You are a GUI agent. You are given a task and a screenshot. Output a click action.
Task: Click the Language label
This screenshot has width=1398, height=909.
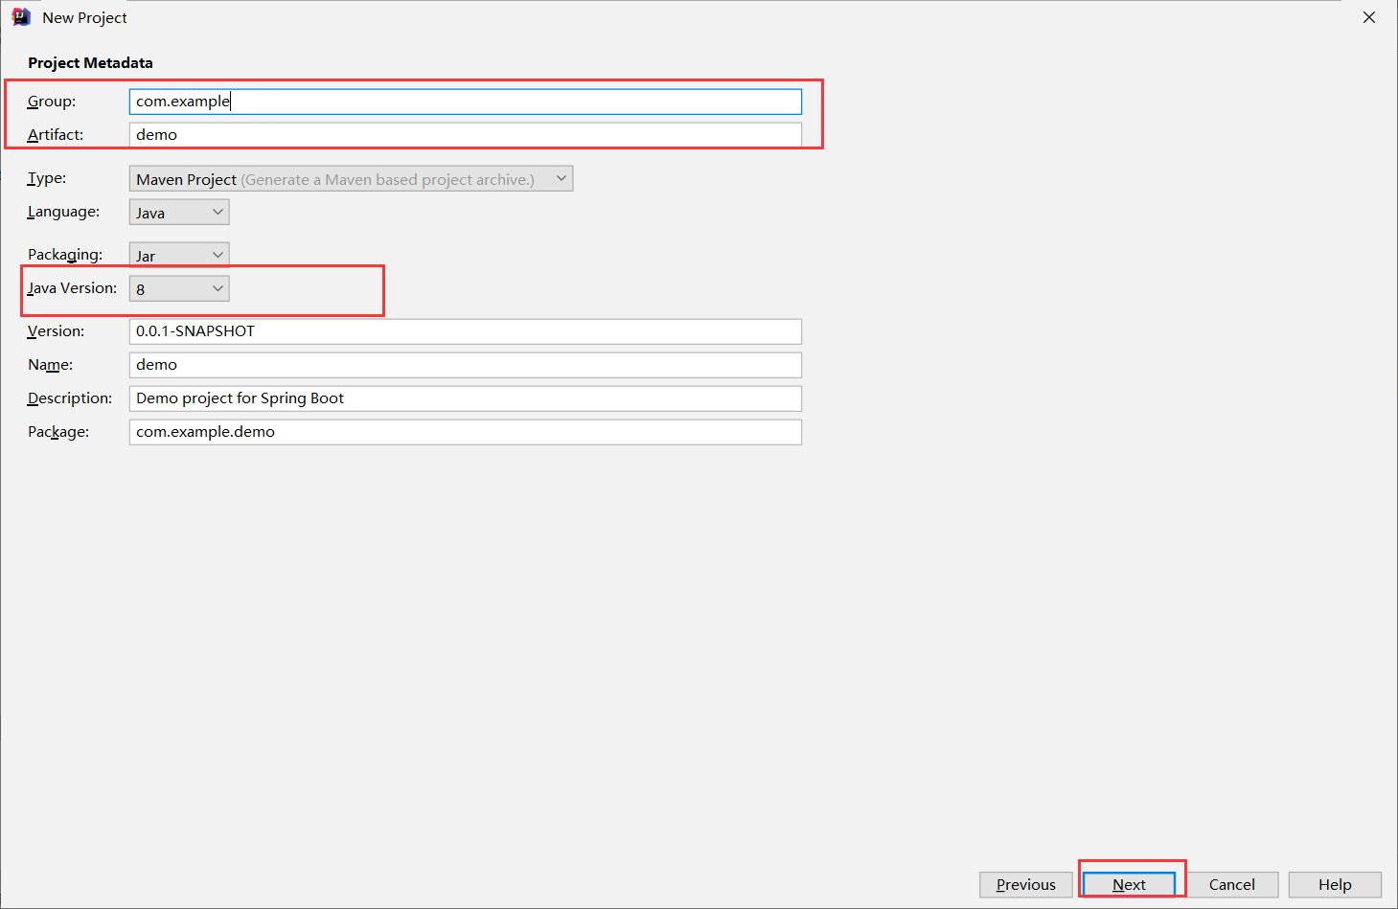pyautogui.click(x=63, y=212)
